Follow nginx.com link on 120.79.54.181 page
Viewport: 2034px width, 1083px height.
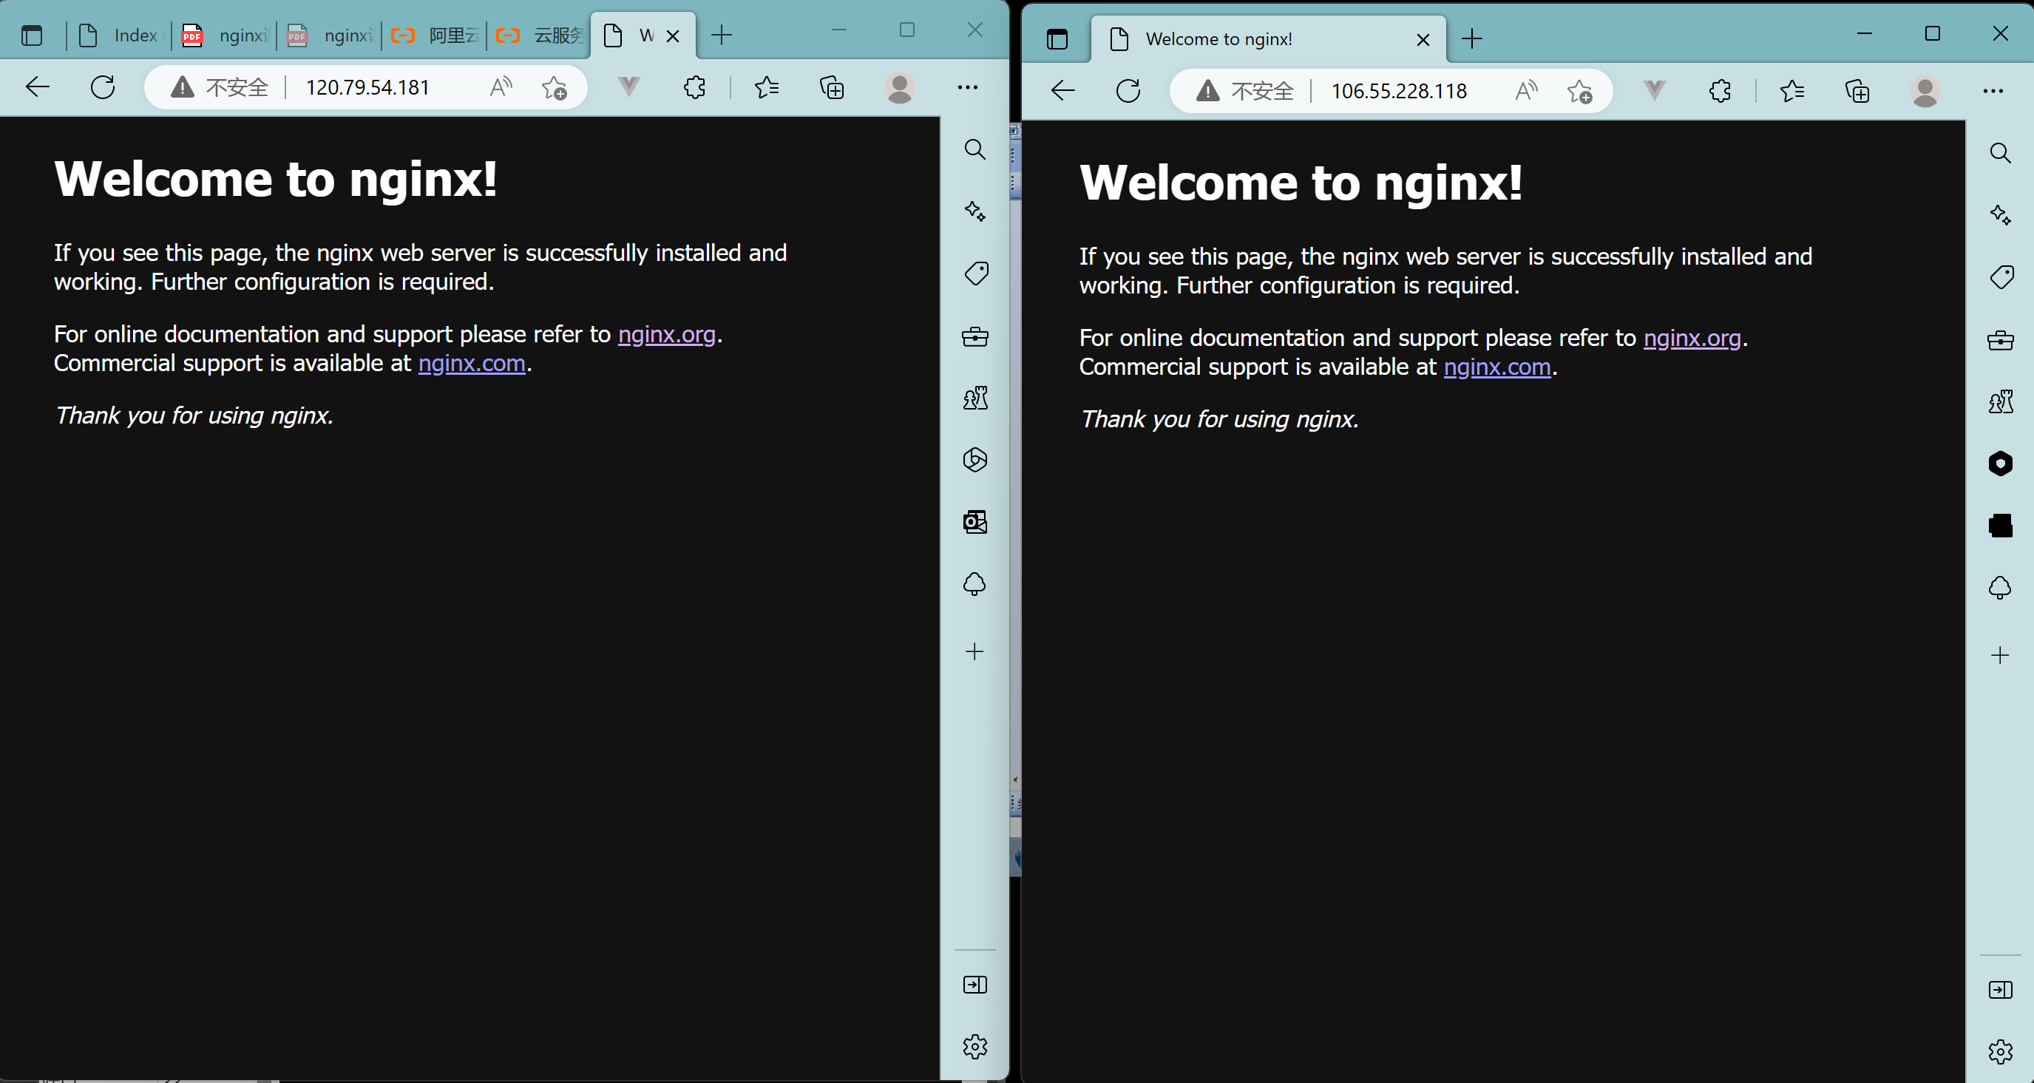coord(472,363)
